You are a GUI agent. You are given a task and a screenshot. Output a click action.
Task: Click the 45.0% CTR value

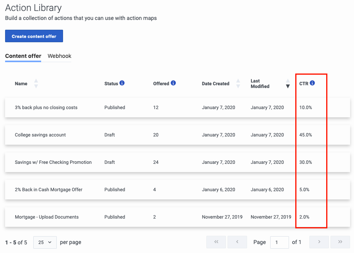point(306,135)
